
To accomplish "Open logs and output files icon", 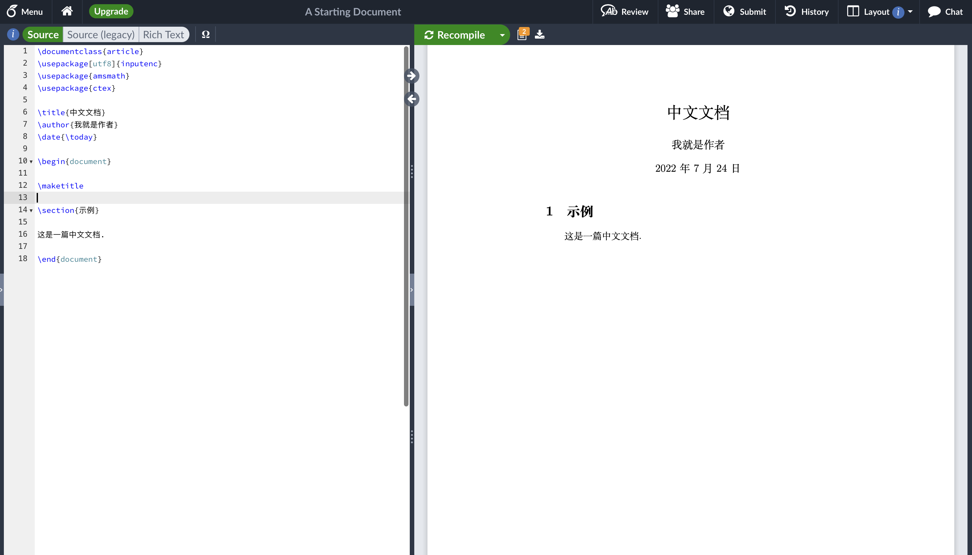I will click(x=522, y=35).
